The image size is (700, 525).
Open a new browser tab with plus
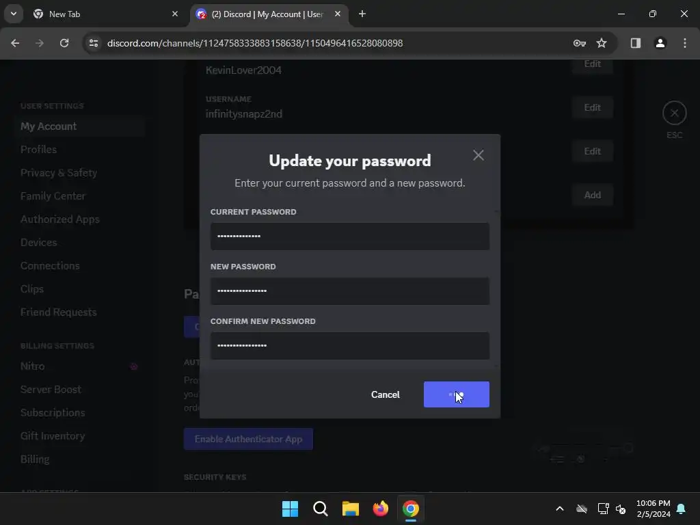(x=362, y=14)
